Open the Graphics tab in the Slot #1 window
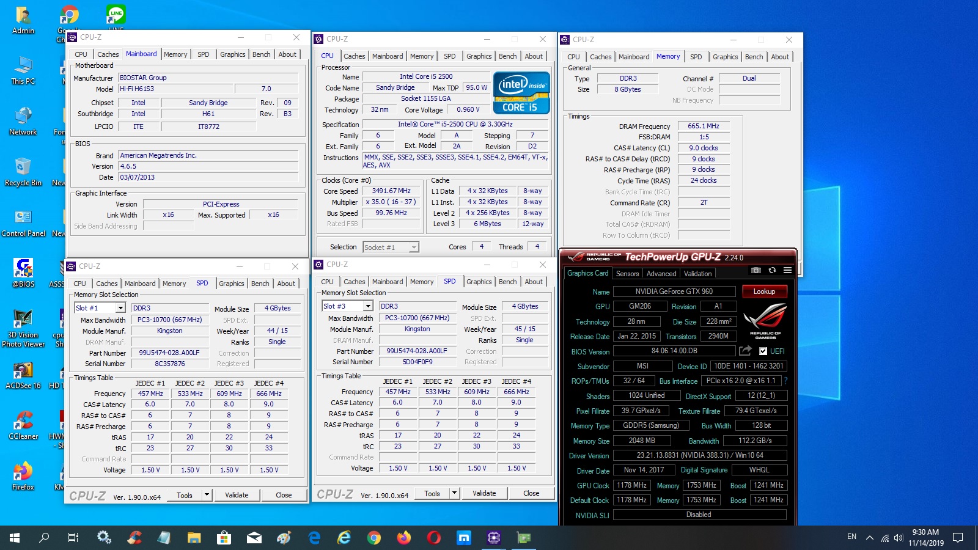This screenshot has width=978, height=550. (232, 284)
